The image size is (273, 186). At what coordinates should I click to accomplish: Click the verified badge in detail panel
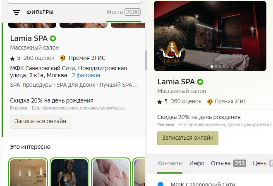pos(200,82)
